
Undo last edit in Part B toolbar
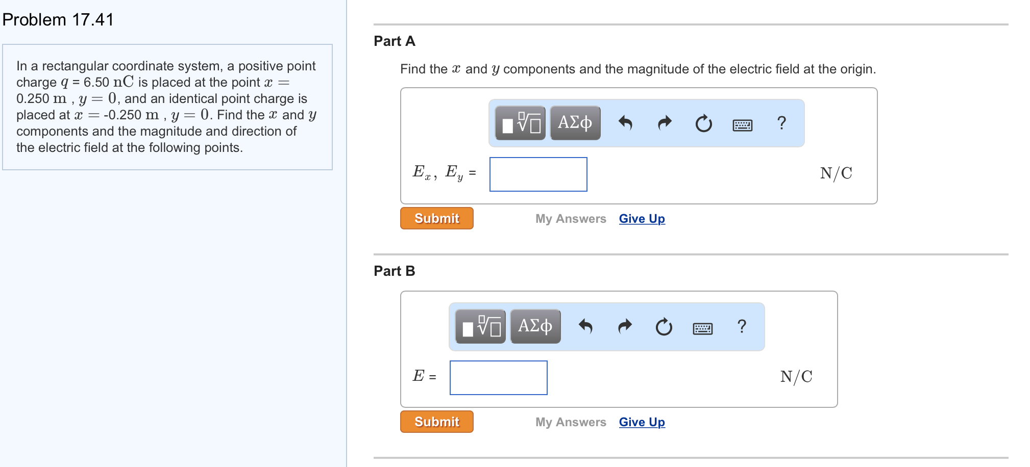point(585,326)
